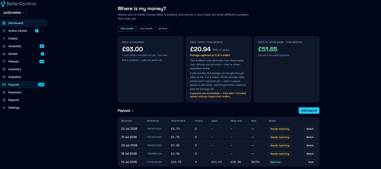Viewport: 381px width, 169px height.
Task: Click the Matched status badge
Action: click(x=275, y=162)
